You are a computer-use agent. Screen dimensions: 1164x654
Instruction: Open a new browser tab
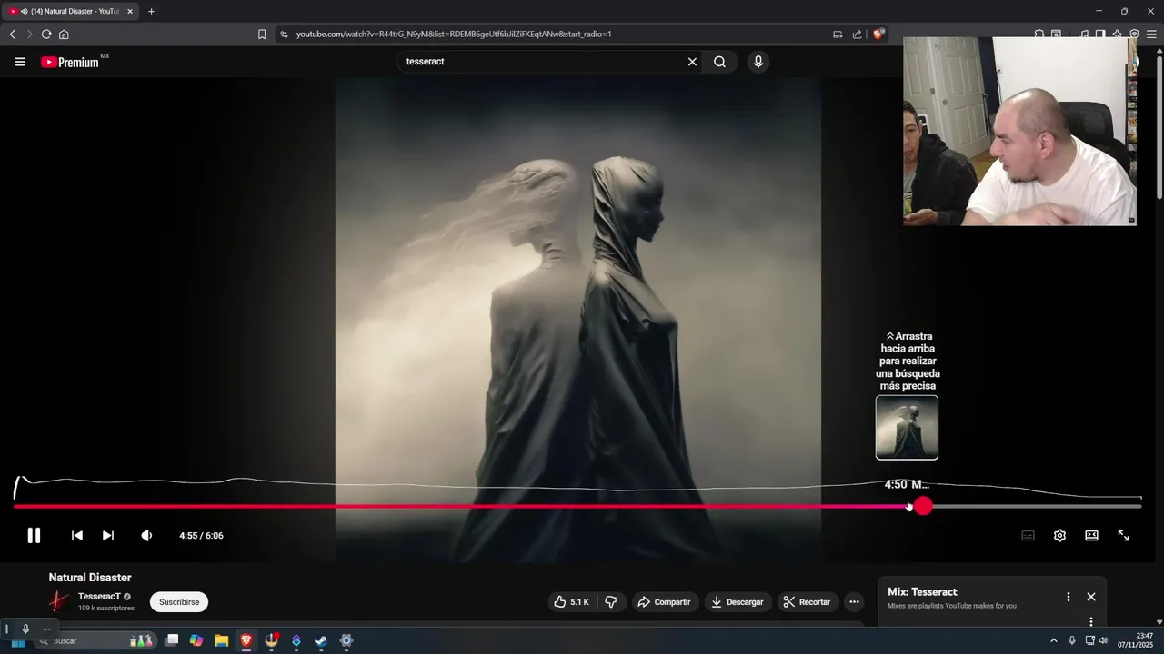click(151, 11)
